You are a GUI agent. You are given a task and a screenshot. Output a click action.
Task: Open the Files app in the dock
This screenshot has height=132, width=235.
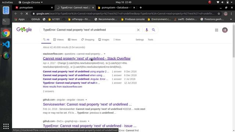(6, 11)
